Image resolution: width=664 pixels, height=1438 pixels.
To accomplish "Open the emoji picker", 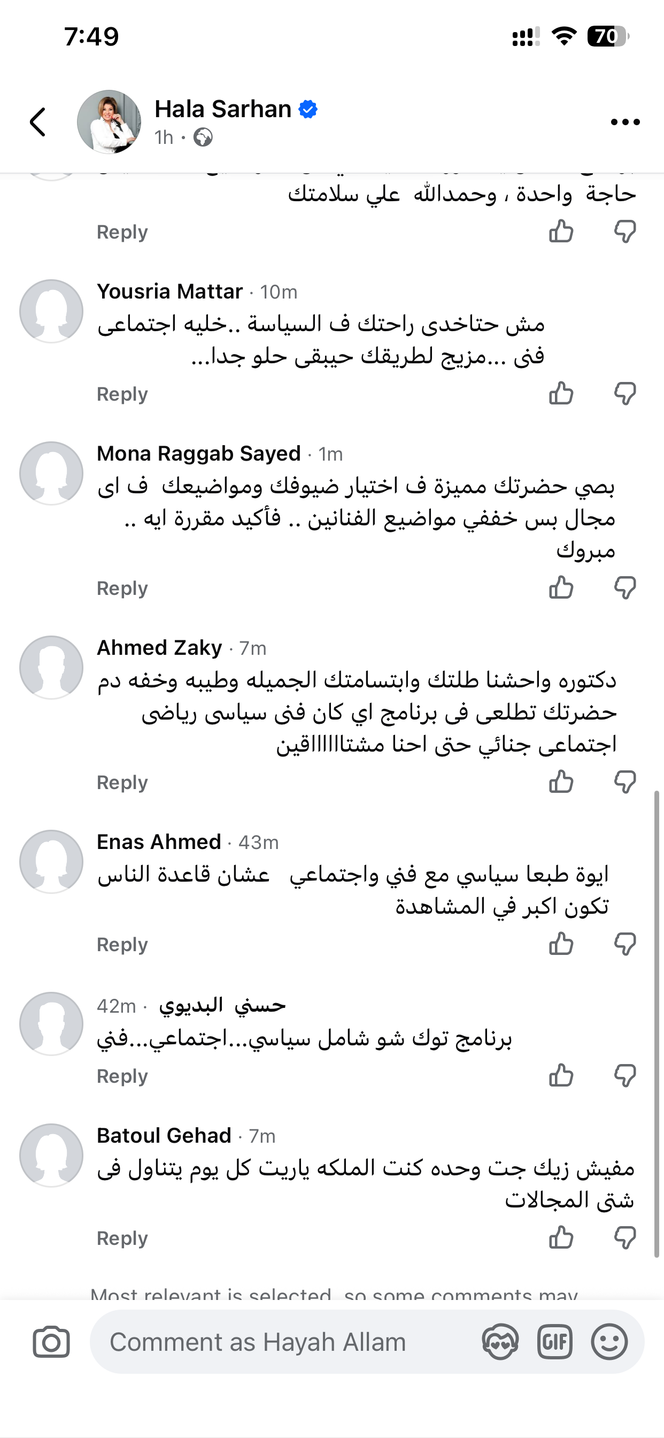I will click(609, 1341).
